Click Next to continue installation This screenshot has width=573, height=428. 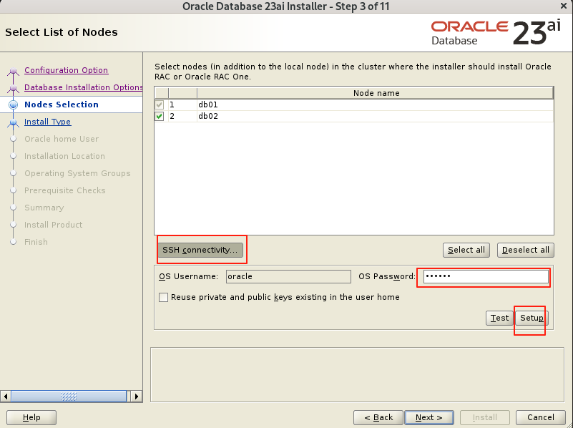429,417
